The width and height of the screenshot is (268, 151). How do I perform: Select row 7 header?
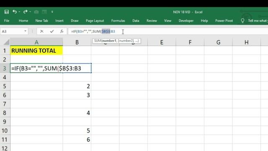(x=5, y=104)
